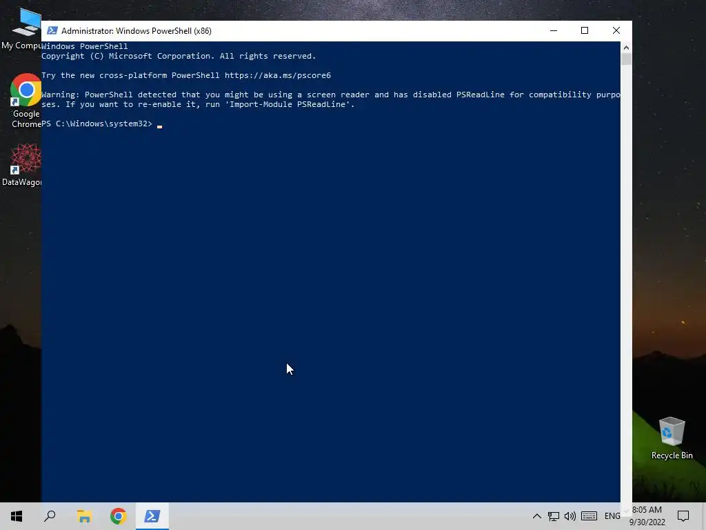706x530 pixels.
Task: Click the Copyright Microsoft Corporation line
Action: tap(179, 56)
